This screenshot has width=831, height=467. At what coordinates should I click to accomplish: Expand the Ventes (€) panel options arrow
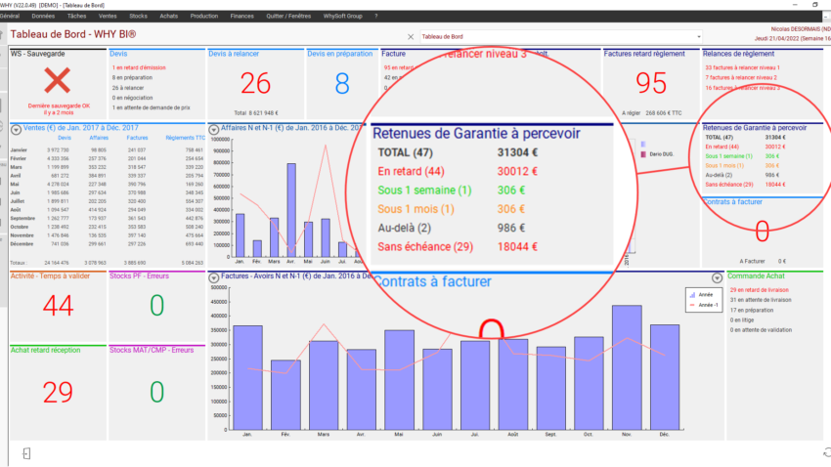point(16,129)
